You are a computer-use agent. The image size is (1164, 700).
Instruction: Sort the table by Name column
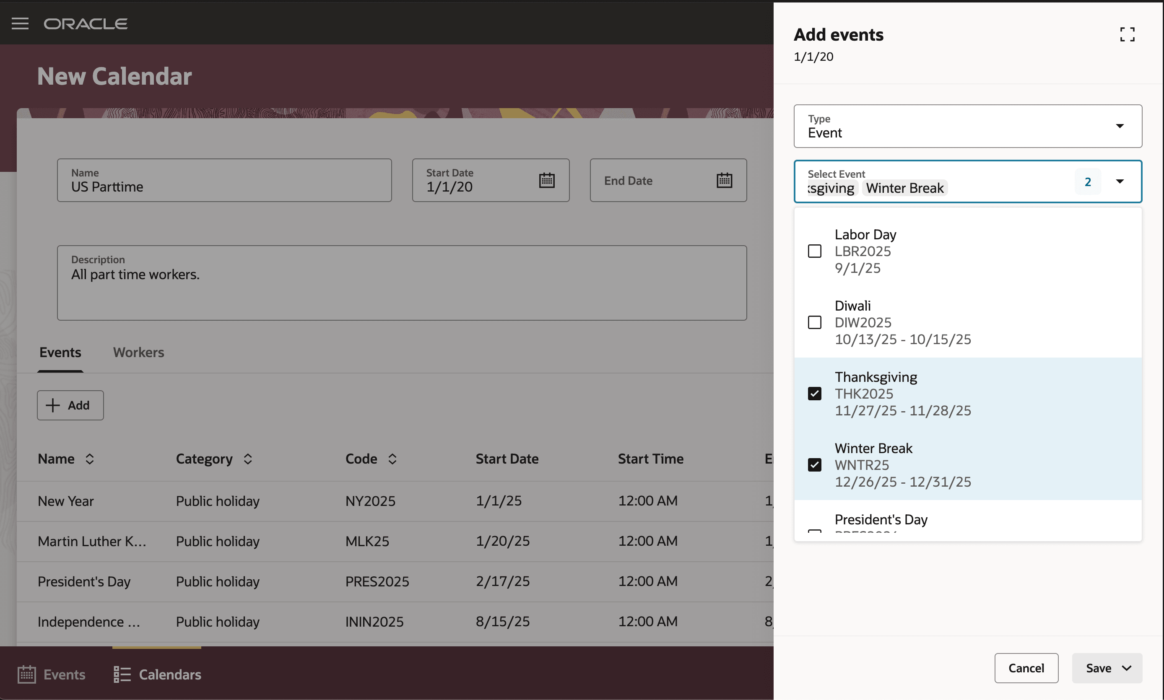(x=90, y=459)
